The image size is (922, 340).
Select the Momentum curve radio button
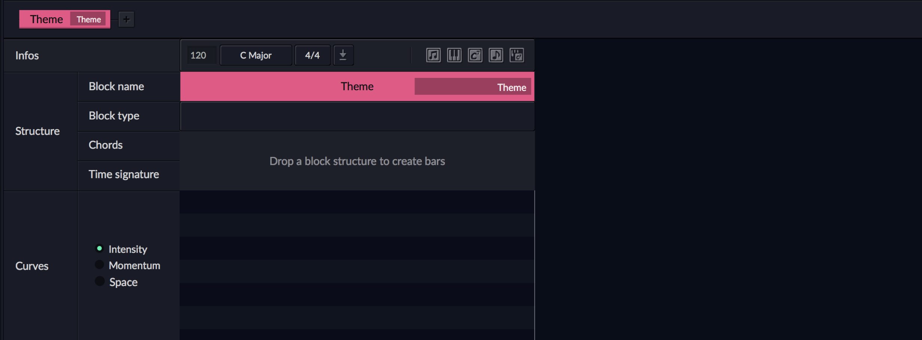[x=100, y=265]
